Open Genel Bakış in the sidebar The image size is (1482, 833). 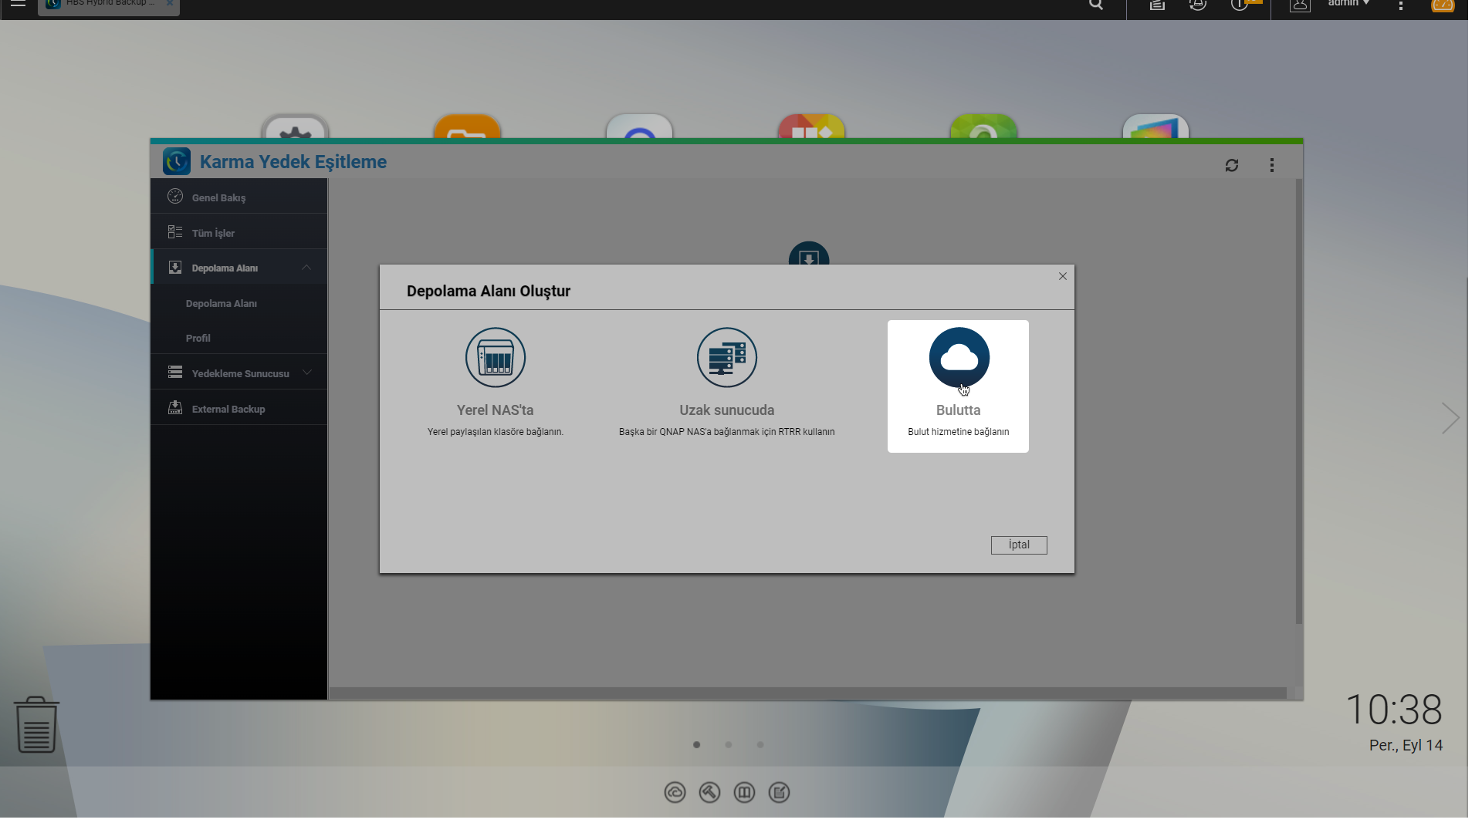pos(218,197)
